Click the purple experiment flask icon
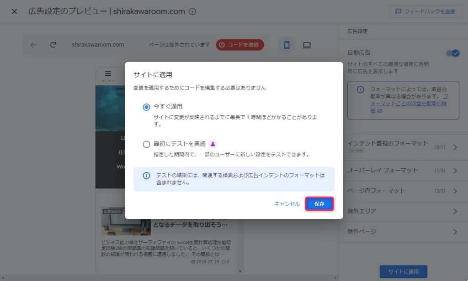The image size is (468, 281). coord(213,144)
